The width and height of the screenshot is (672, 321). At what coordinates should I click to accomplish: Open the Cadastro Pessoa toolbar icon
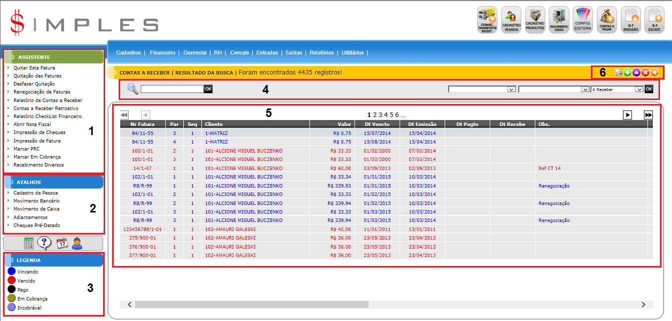(x=511, y=20)
